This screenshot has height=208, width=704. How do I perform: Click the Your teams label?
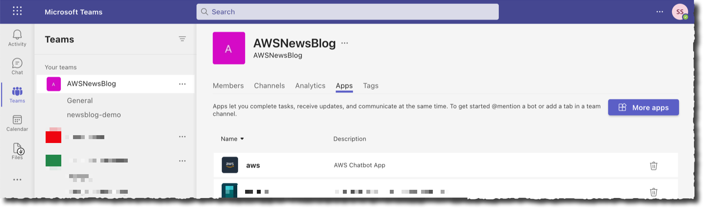tap(60, 67)
